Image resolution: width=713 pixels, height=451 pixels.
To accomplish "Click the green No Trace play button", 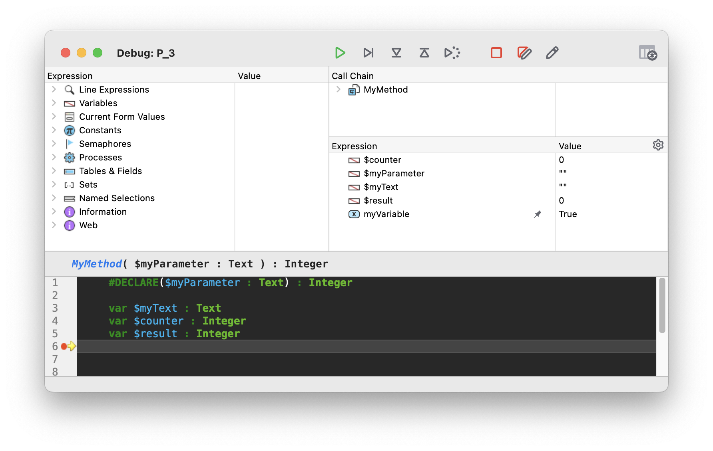I will pyautogui.click(x=340, y=53).
